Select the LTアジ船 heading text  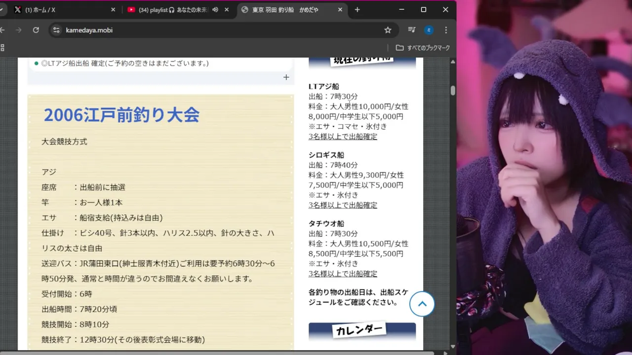[324, 86]
